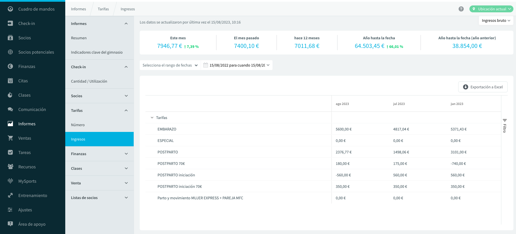
Task: Collapse the Tarifas section chevron in submenu
Action: click(126, 110)
